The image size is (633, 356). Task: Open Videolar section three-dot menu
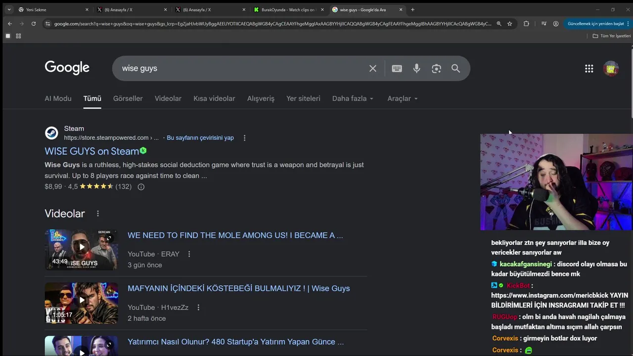pos(97,214)
